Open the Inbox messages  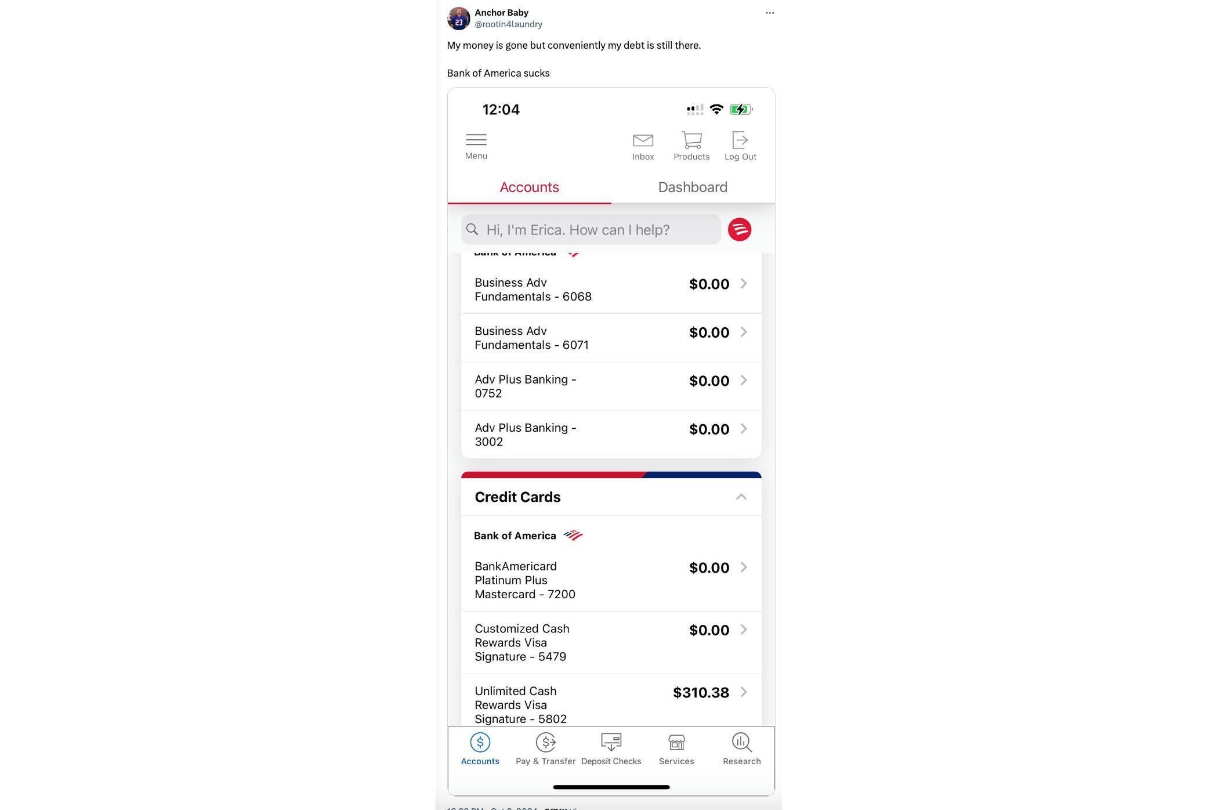point(643,144)
